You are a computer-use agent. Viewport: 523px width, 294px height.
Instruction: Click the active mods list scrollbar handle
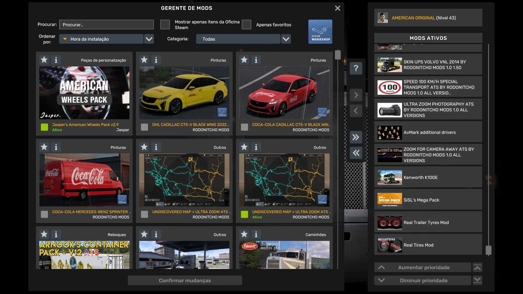tap(488, 250)
